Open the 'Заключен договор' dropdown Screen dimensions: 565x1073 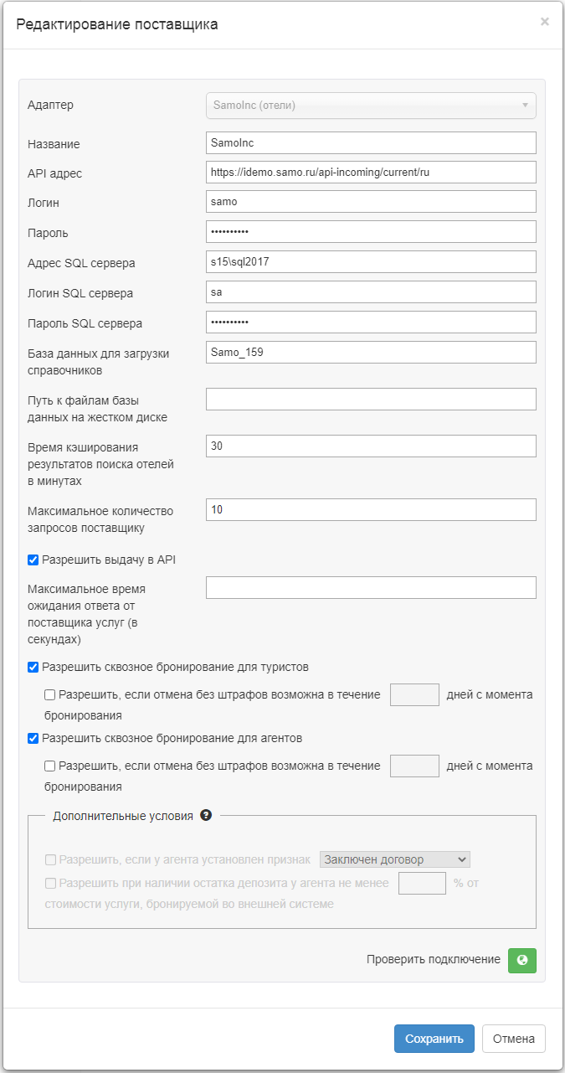coord(395,859)
